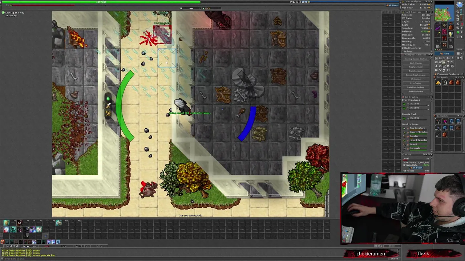This screenshot has height=261, width=465.
Task: Collapse the Skills panel
Action: (x=429, y=155)
